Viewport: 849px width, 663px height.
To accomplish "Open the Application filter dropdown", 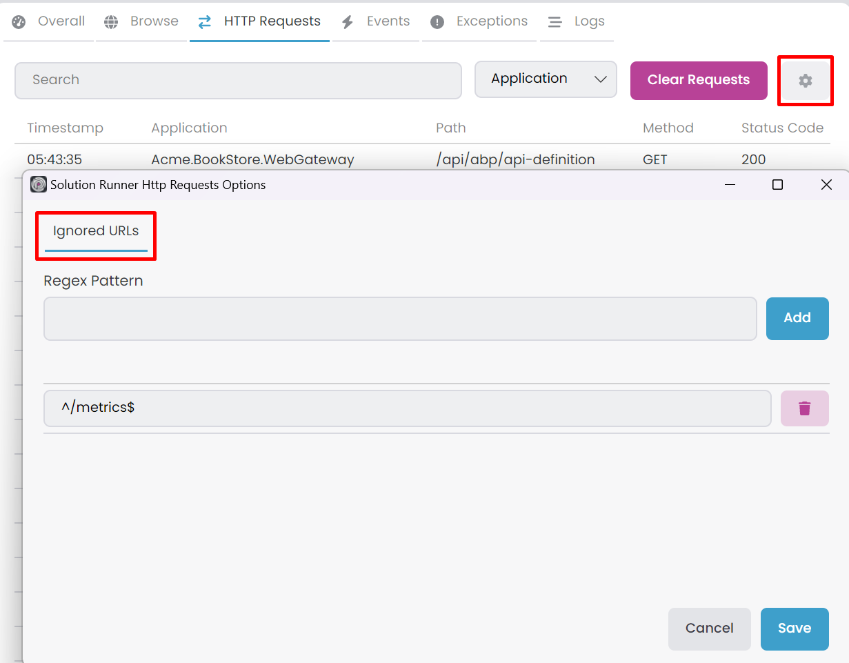I will click(545, 79).
